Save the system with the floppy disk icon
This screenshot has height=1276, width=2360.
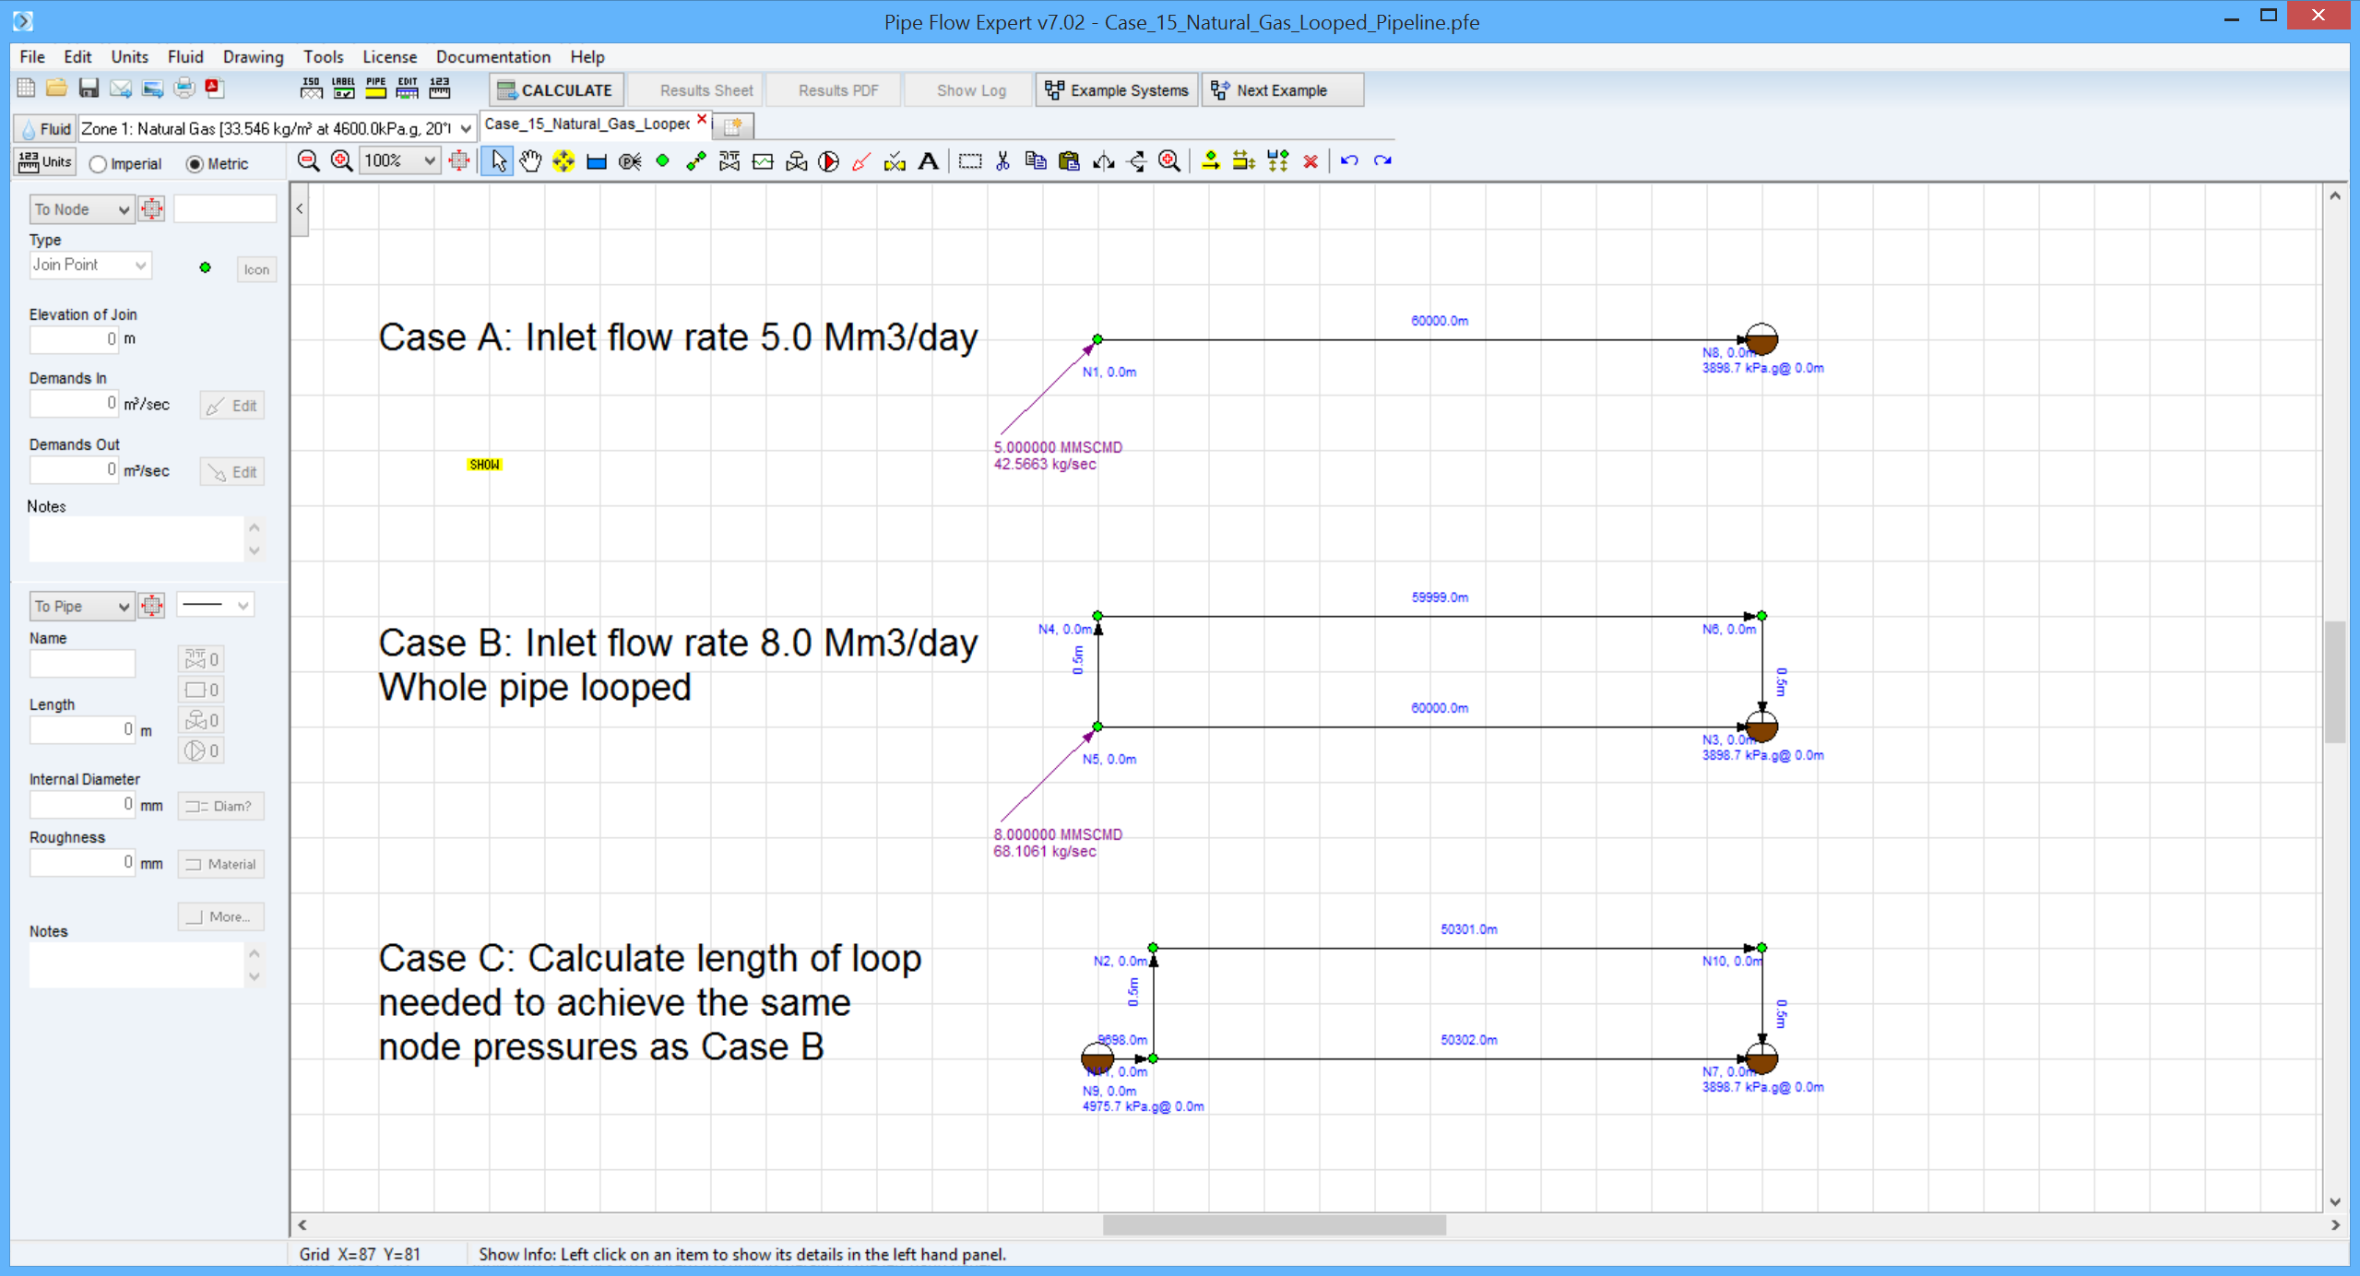[89, 89]
